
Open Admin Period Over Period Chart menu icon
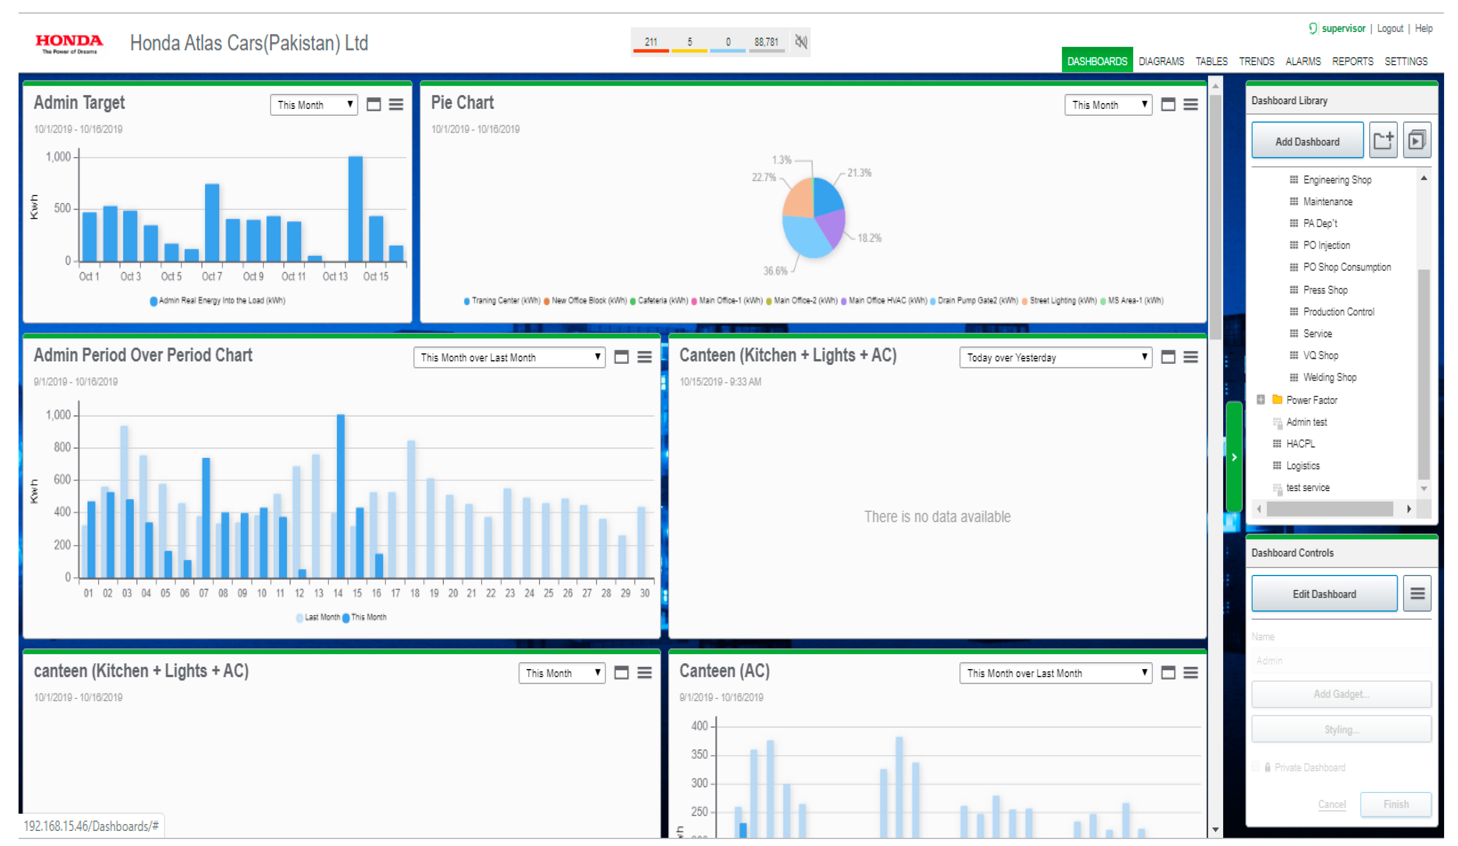[645, 358]
